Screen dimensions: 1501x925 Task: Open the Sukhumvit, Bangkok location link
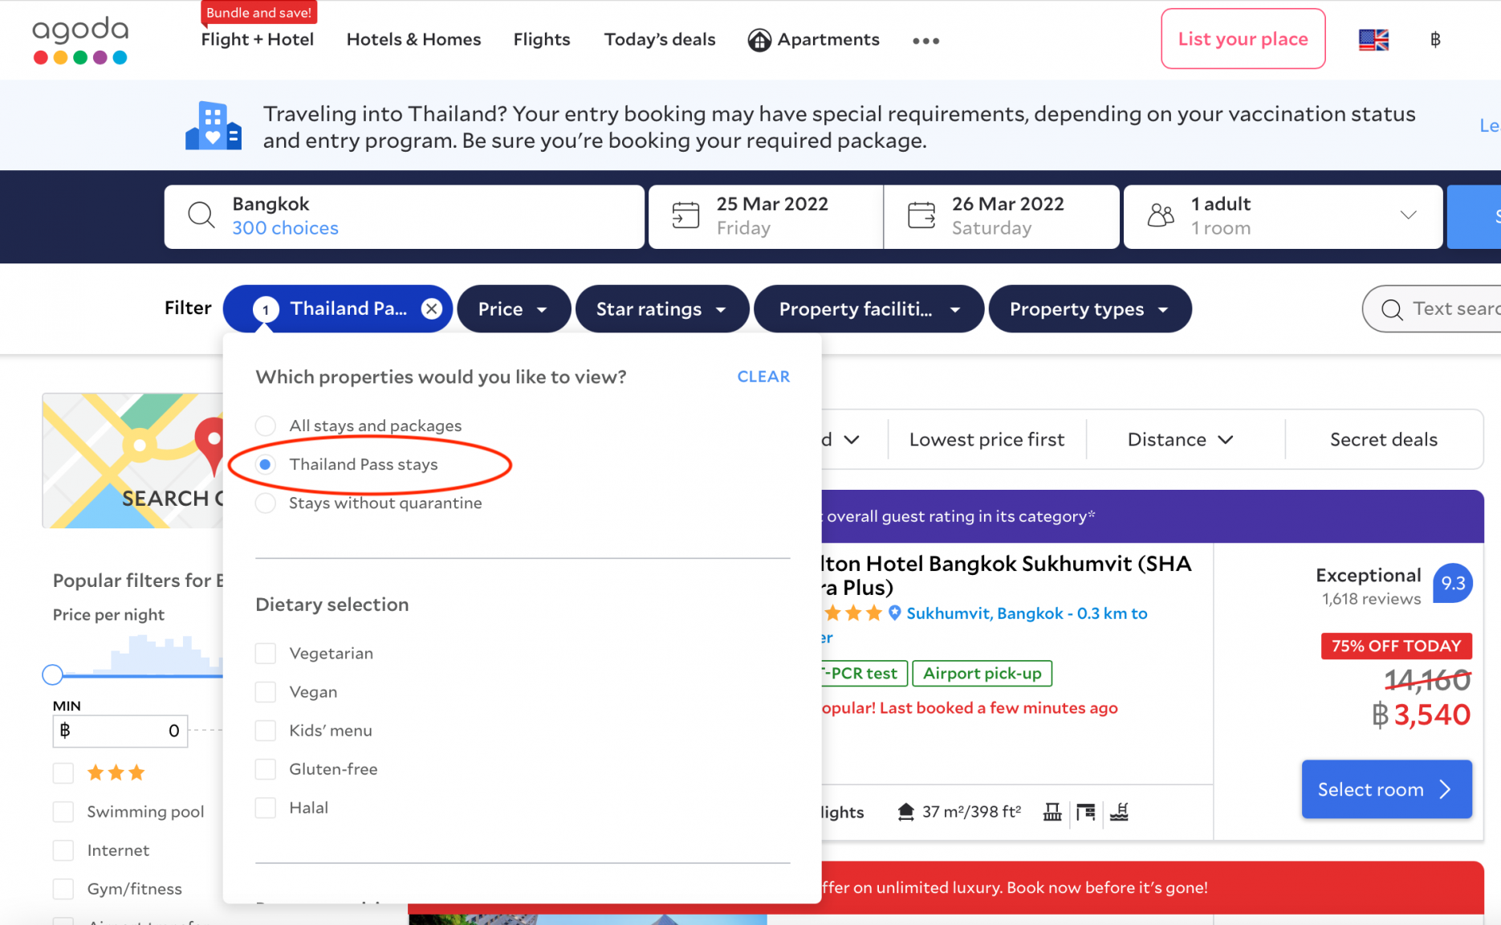pyautogui.click(x=1027, y=613)
